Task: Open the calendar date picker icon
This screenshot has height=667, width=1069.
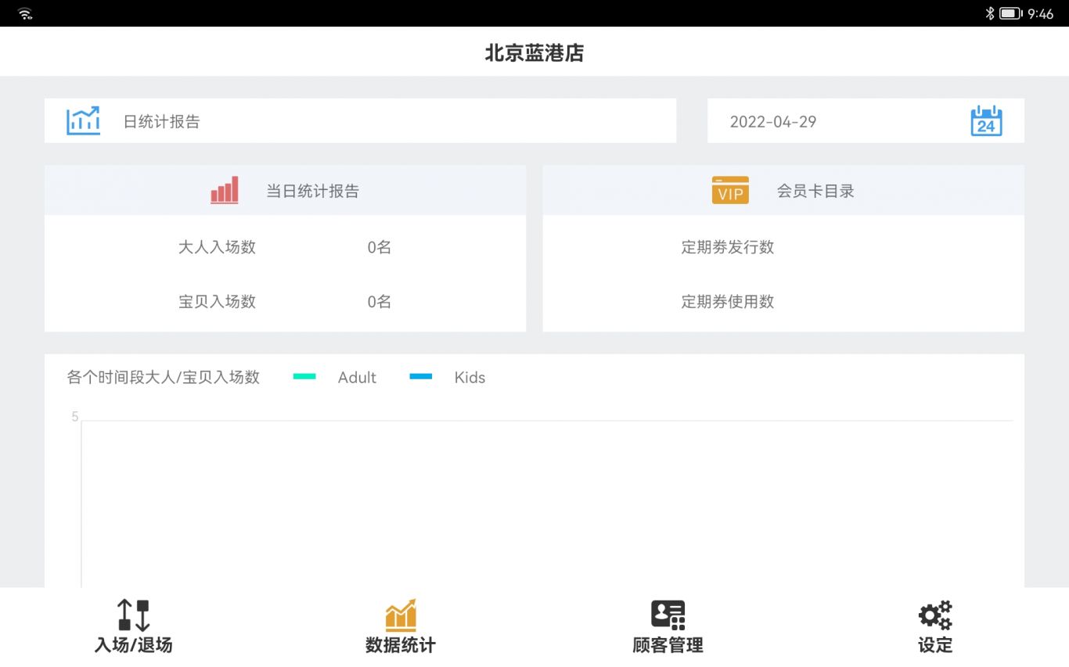Action: 986,121
